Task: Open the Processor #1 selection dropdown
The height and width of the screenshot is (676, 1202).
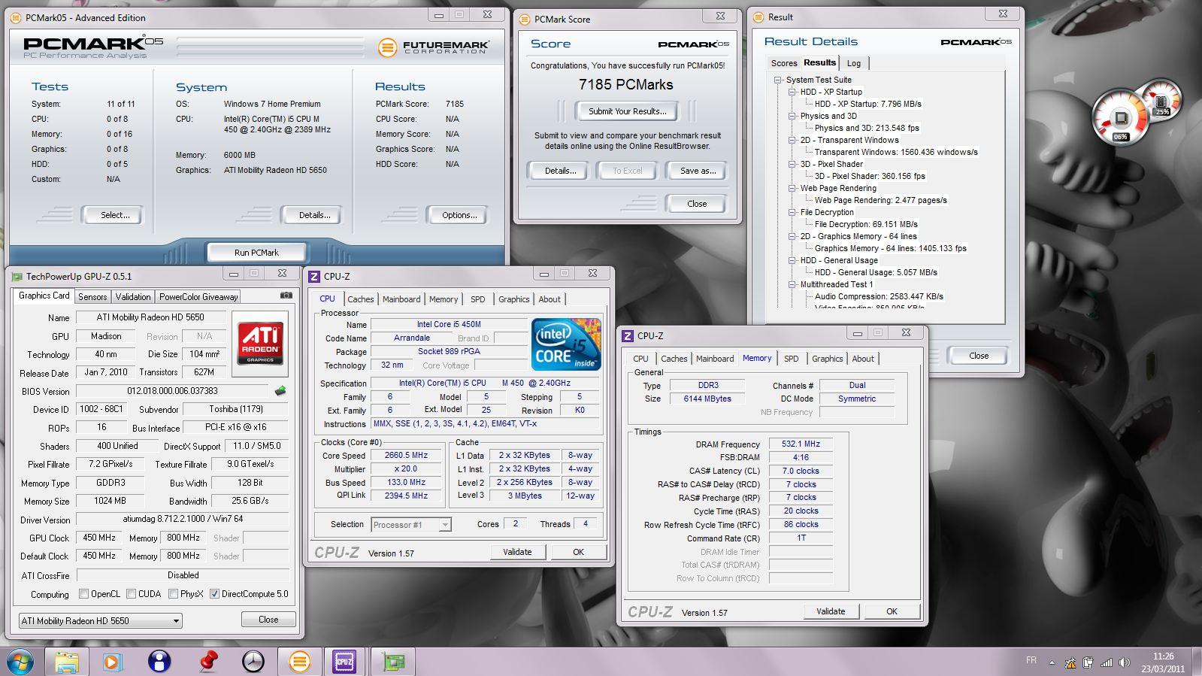Action: point(410,525)
